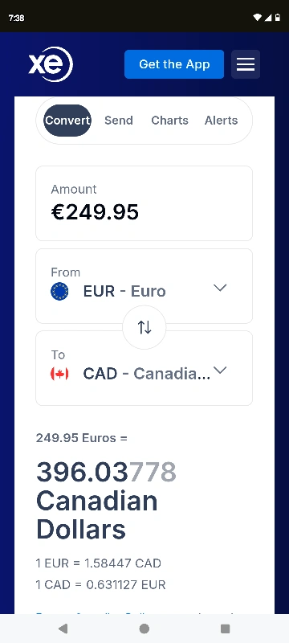289x643 pixels.
Task: Switch to the Charts tab
Action: (x=170, y=121)
